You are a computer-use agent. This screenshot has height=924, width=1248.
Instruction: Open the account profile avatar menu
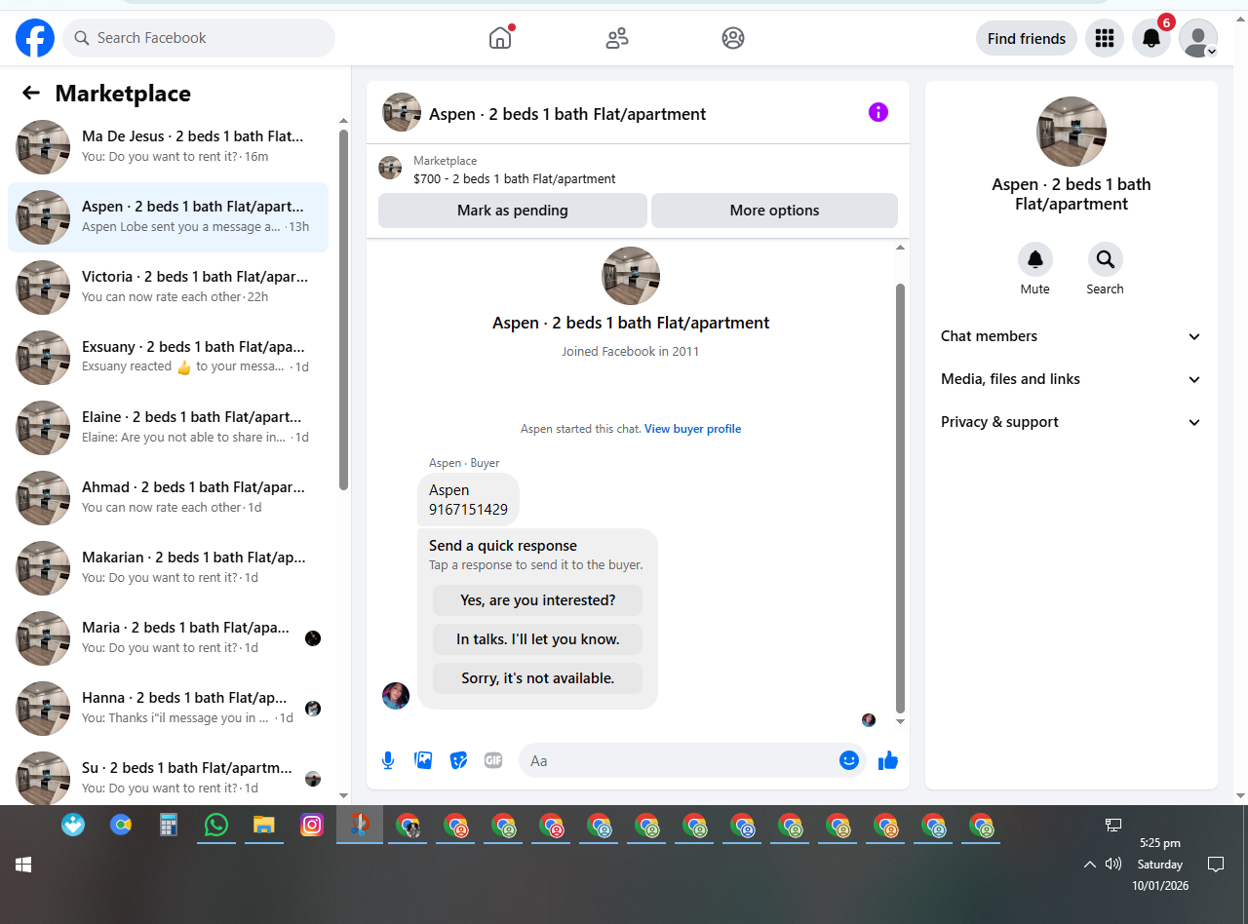[x=1198, y=38]
